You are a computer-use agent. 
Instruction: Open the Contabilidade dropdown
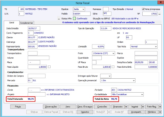[x=127, y=94]
